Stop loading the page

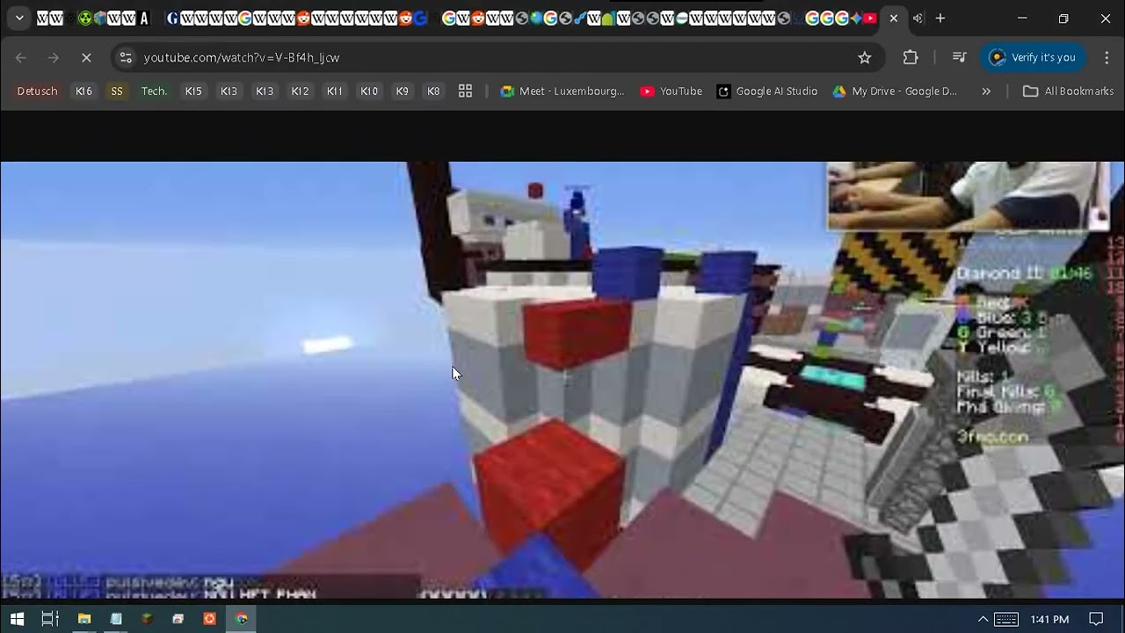pos(86,57)
